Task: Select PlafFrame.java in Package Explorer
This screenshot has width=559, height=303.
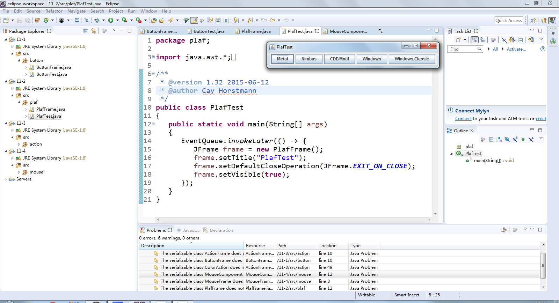Action: click(51, 109)
